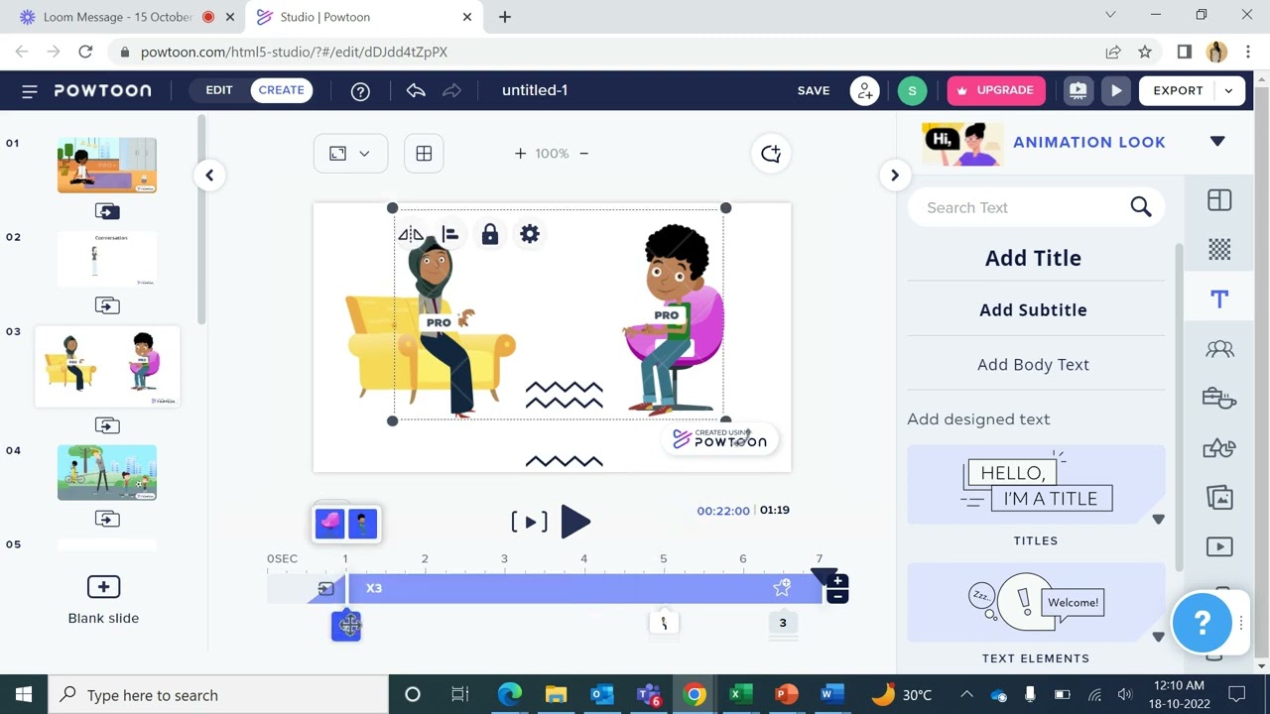Open the aspect ratio dropdown
Screen dimensions: 1270x714
click(350, 154)
